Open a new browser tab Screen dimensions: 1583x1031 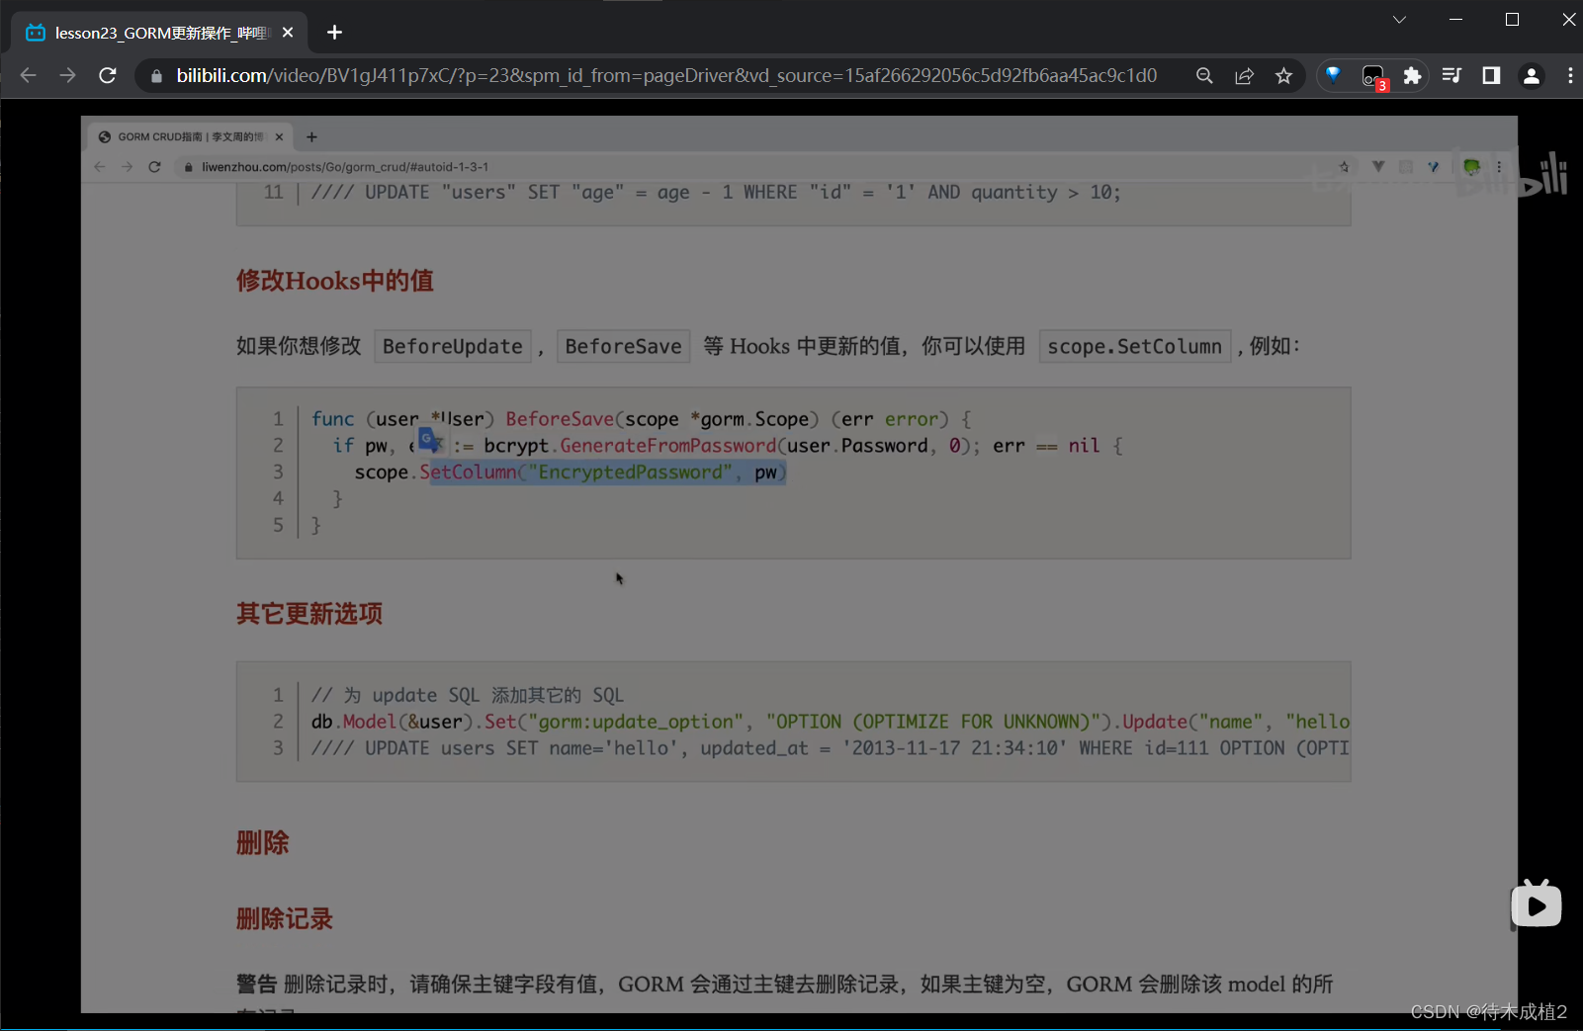click(334, 33)
